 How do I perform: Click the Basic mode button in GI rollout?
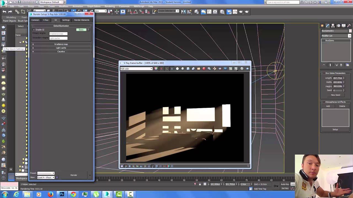(81, 30)
